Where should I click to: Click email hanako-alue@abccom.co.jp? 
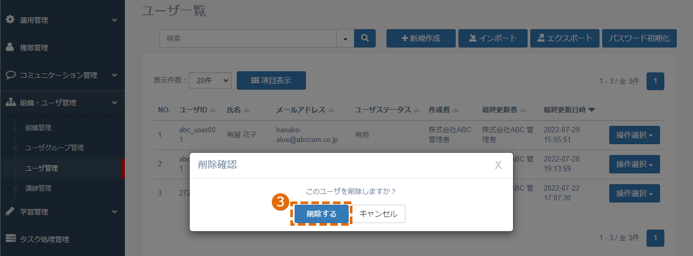[x=306, y=135]
